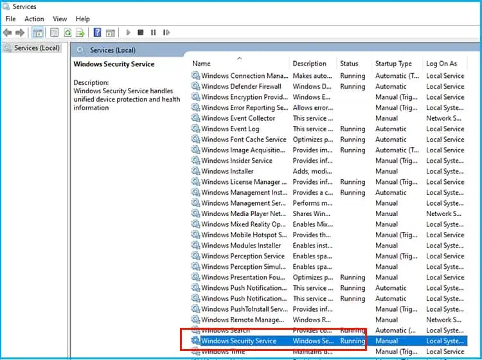Click the Services window title icon
Screen dimensions: 482x360
coord(6,6)
